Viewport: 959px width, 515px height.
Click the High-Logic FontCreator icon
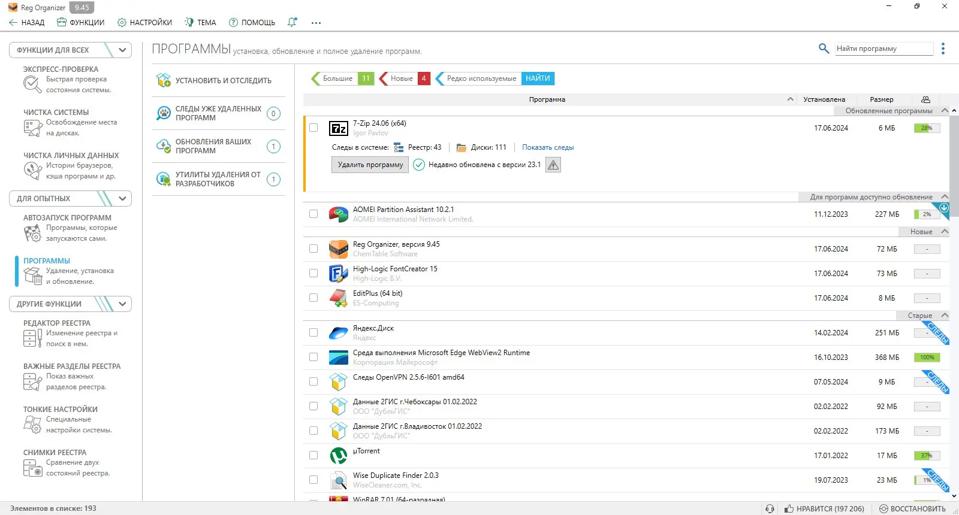339,274
